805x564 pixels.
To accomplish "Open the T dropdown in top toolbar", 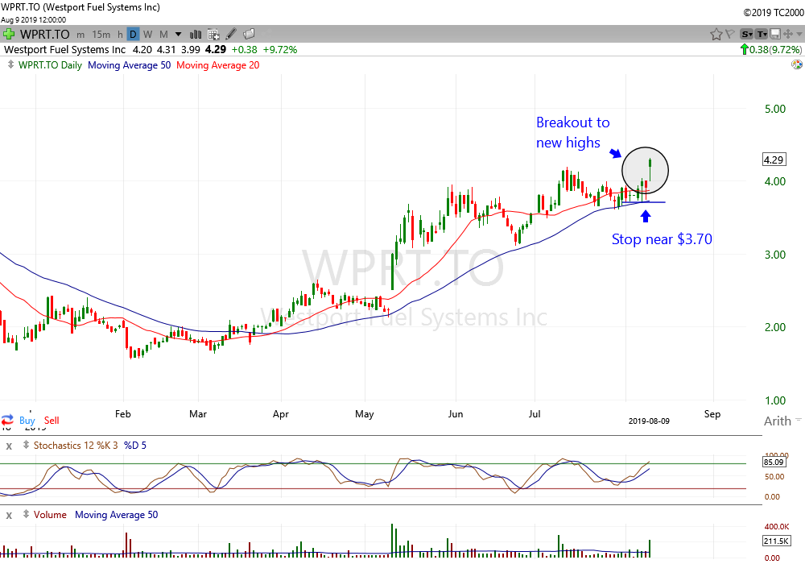I will pos(762,35).
